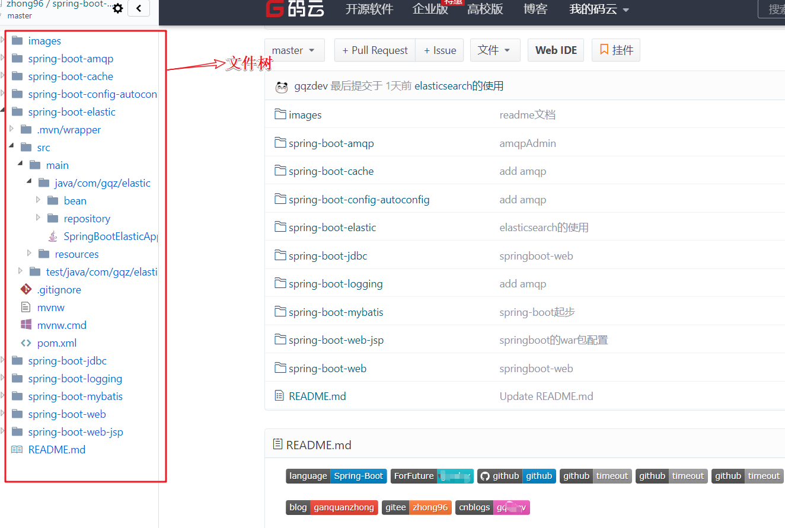Click the mvnw file icon

pyautogui.click(x=25, y=307)
